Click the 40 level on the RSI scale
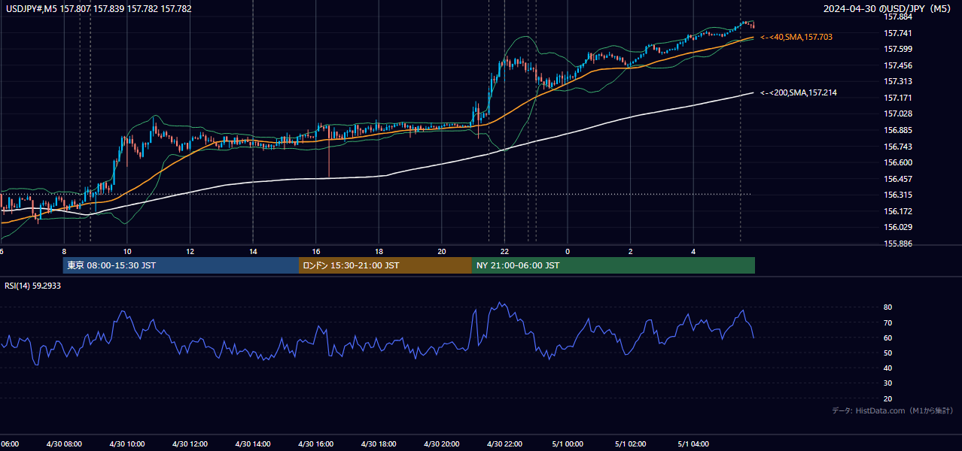This screenshot has height=451, width=962. pyautogui.click(x=888, y=368)
